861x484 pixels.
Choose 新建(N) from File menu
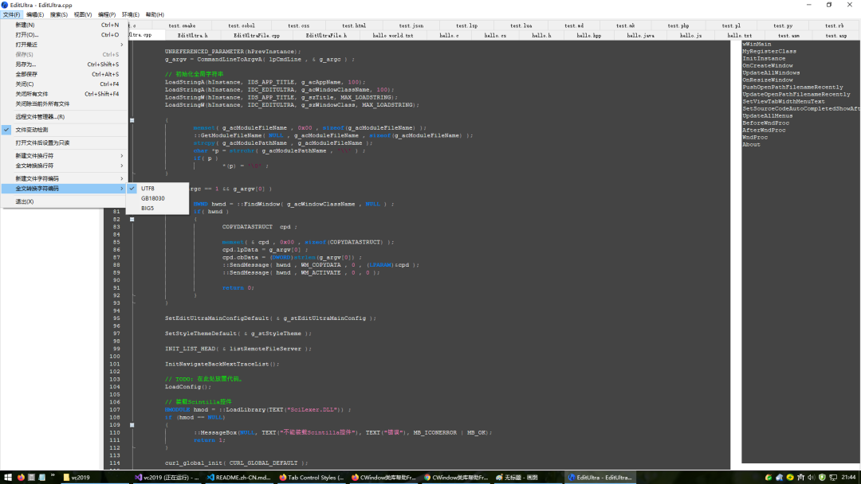(64, 25)
